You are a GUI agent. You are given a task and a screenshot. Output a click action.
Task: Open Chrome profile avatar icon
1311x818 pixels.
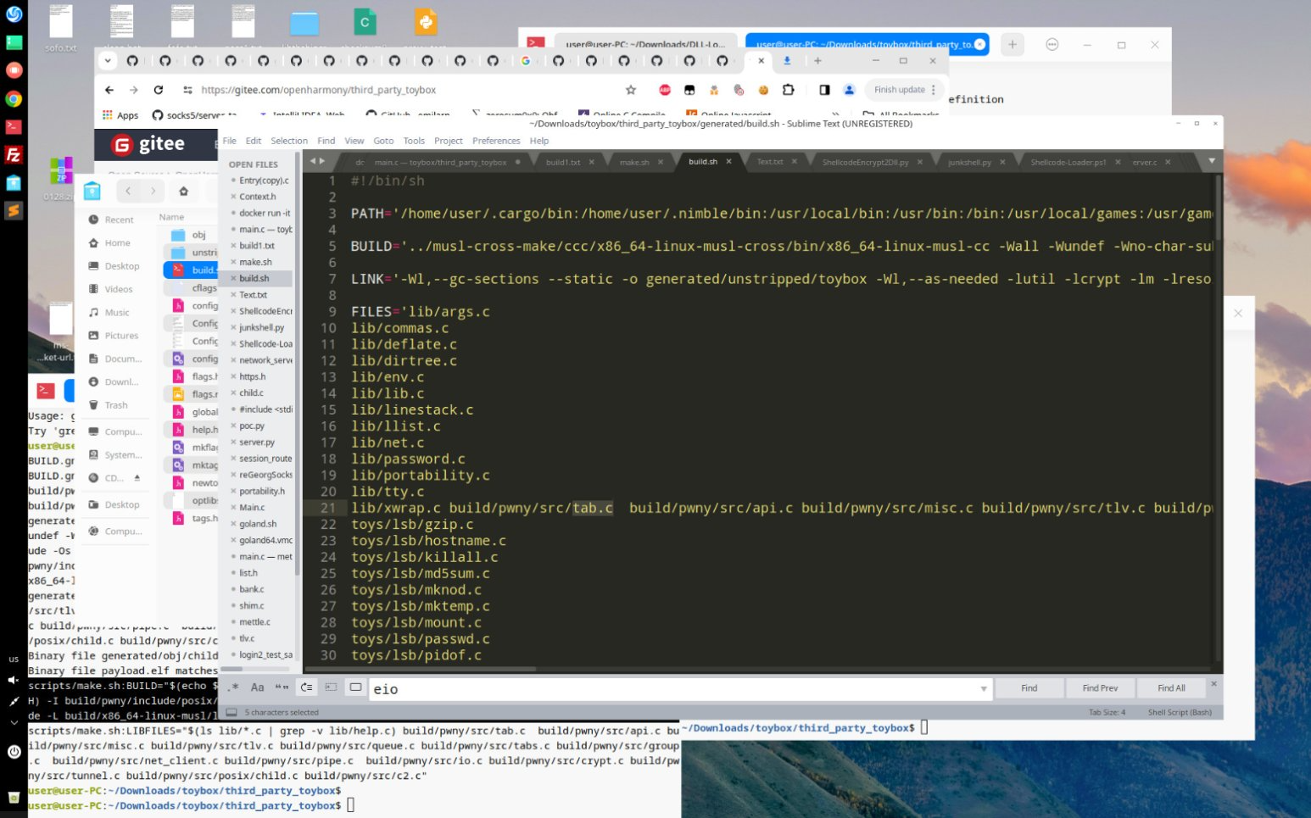click(x=849, y=90)
